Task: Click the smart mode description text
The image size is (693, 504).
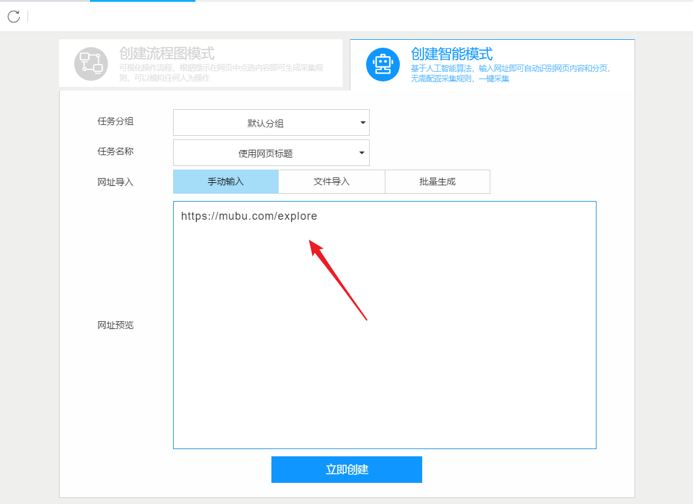Action: tap(510, 74)
